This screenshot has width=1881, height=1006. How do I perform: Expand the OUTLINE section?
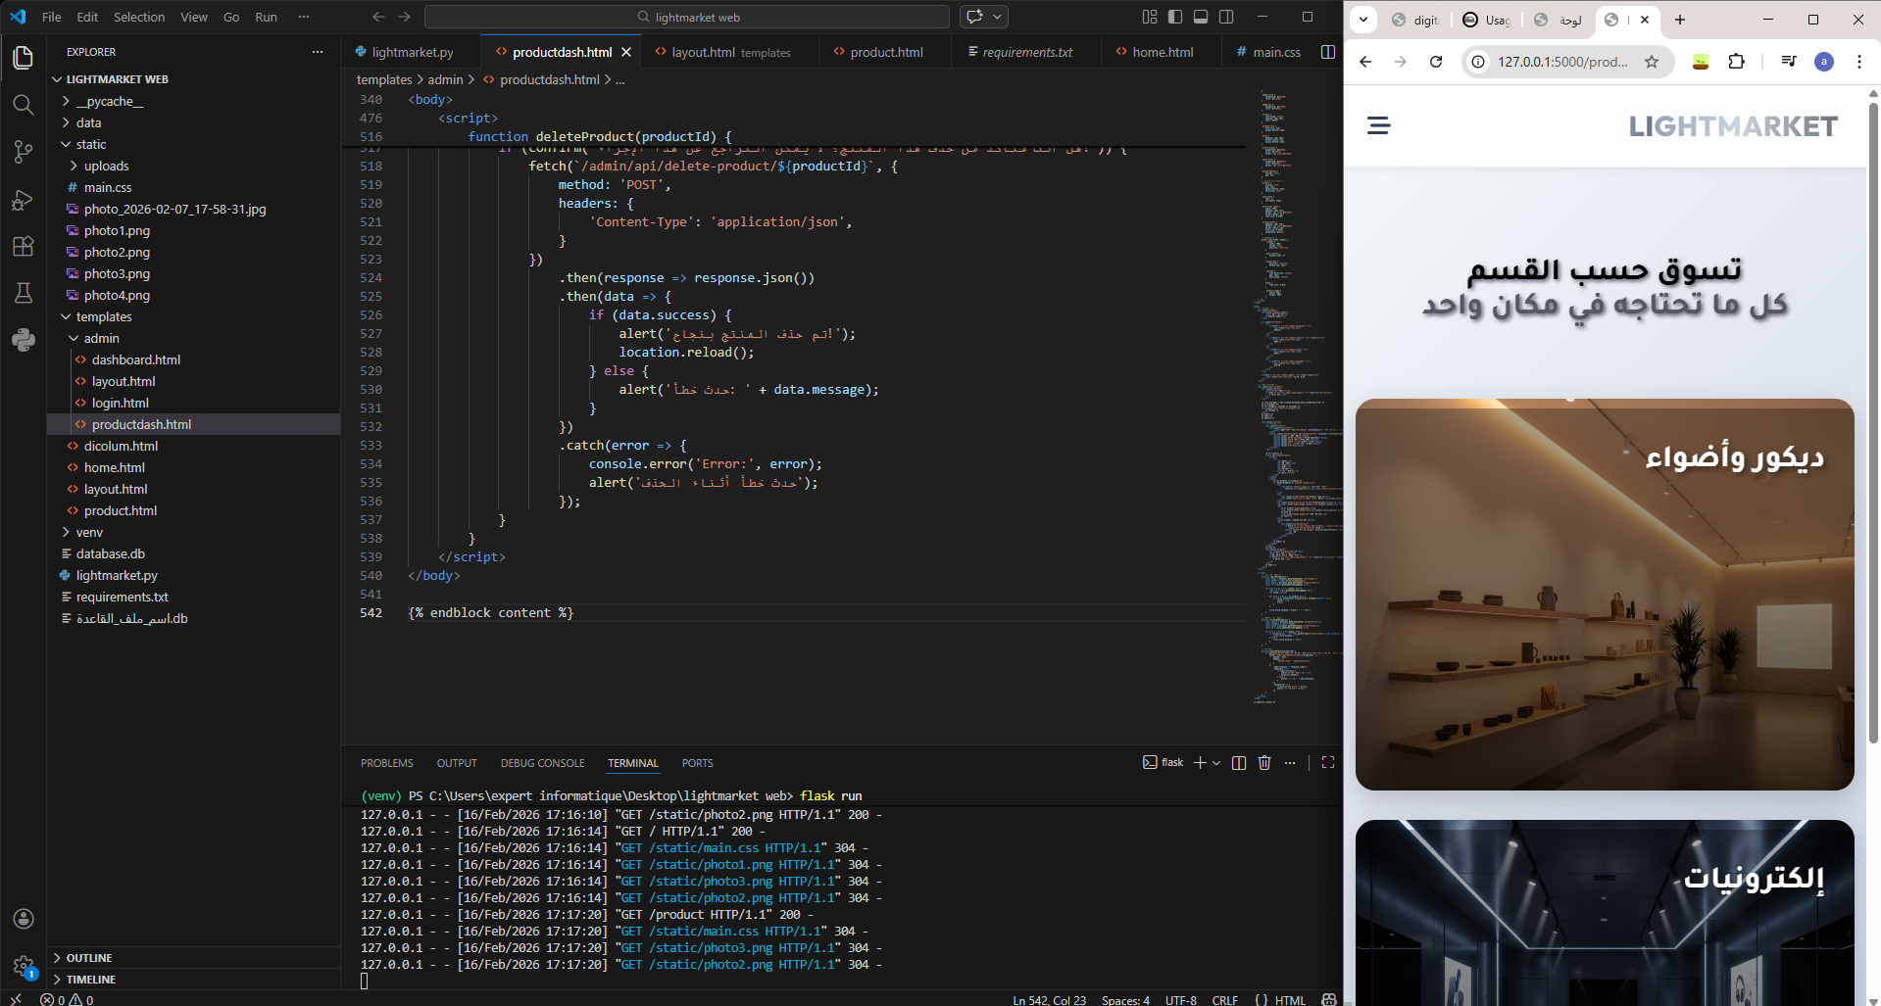coord(89,958)
